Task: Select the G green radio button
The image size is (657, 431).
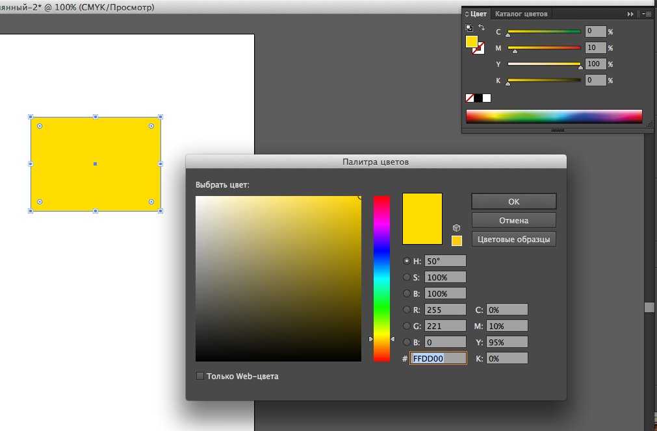Action: point(406,326)
